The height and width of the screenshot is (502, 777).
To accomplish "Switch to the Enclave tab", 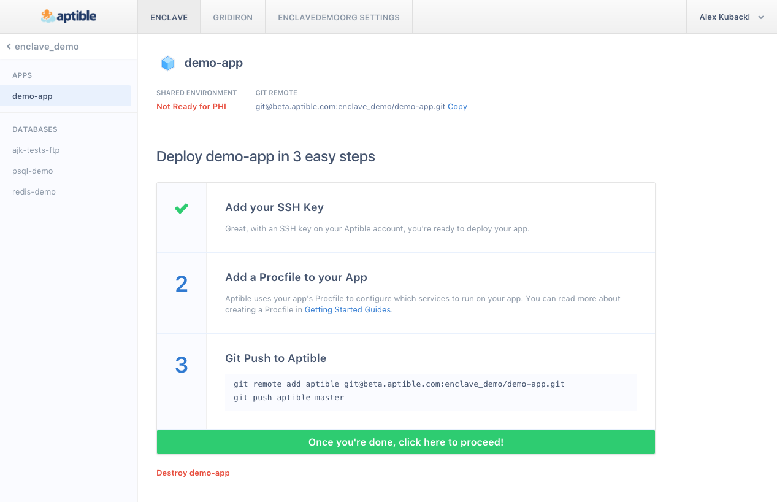I will (169, 17).
